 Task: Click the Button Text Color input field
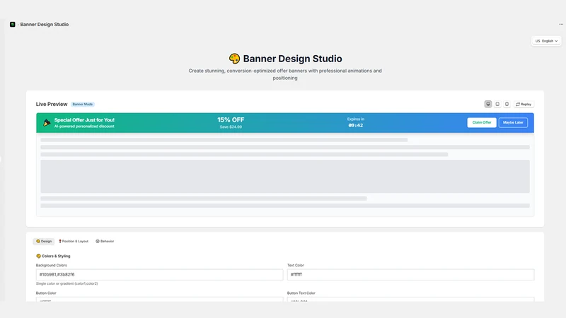(x=411, y=300)
